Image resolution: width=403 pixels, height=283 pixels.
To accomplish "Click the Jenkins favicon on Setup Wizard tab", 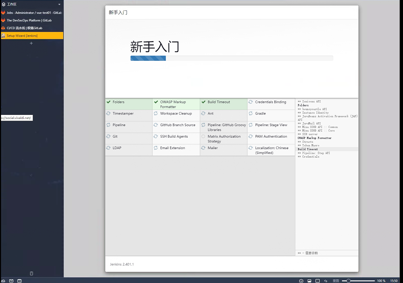I will pos(3,36).
